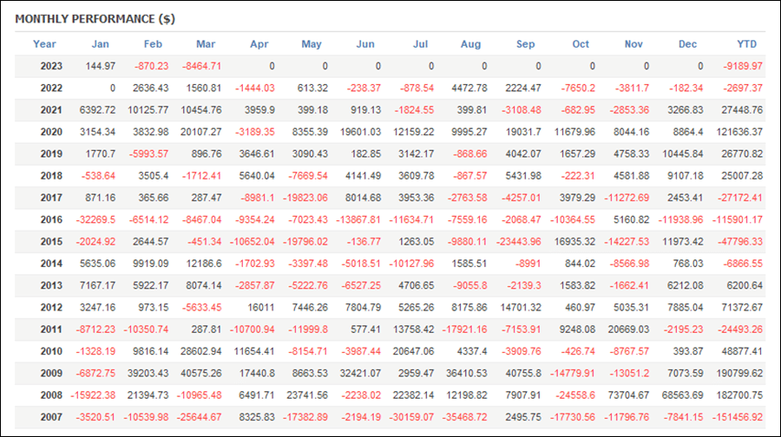Viewport: 781px width, 437px height.
Task: Click the 2023 Mar value -8464.71
Action: click(201, 66)
